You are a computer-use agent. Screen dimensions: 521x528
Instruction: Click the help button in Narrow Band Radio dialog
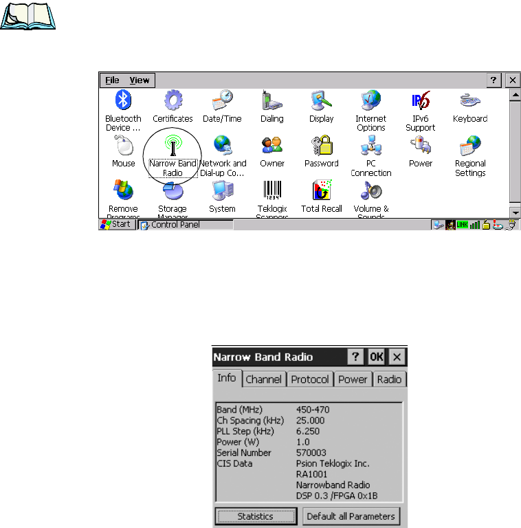tap(355, 357)
